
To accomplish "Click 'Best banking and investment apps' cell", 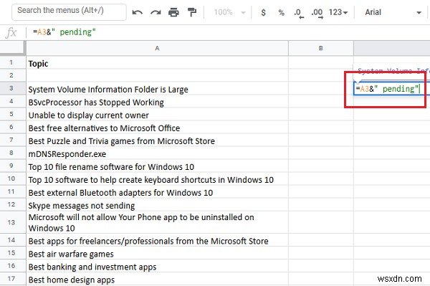I will point(157,266).
